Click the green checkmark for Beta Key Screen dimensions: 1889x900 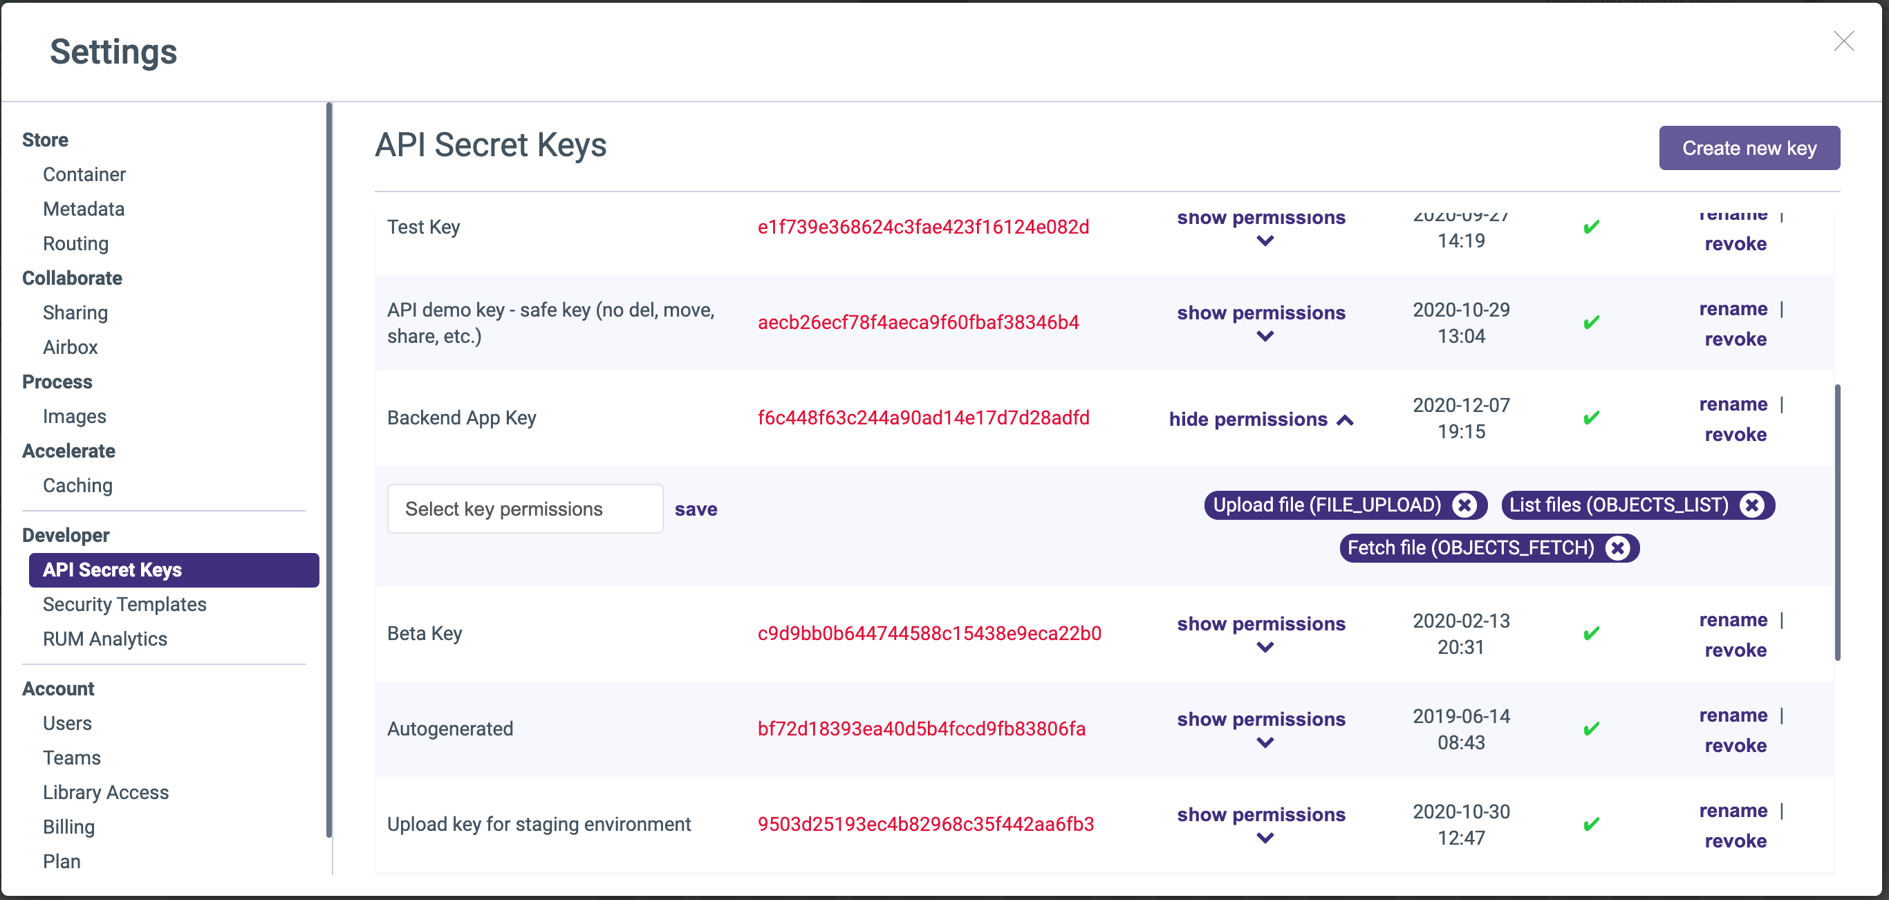click(x=1590, y=633)
